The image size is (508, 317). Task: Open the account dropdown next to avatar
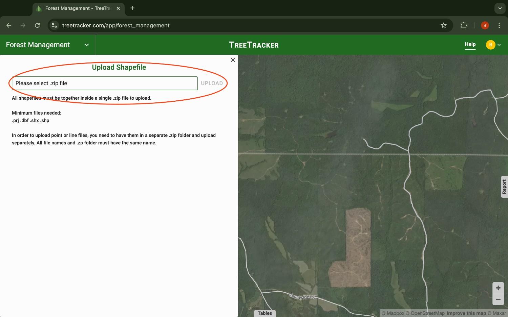coord(500,45)
